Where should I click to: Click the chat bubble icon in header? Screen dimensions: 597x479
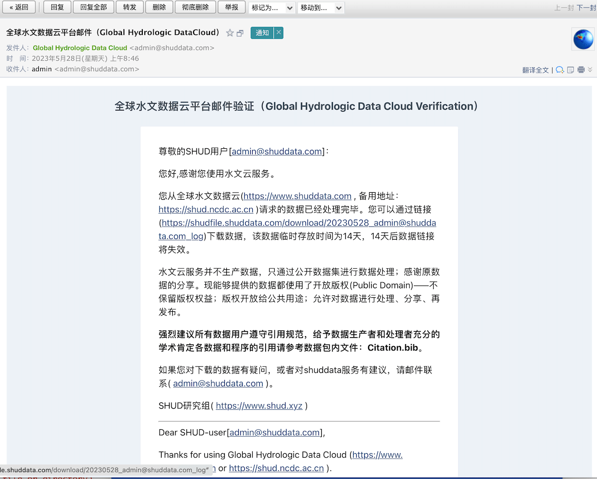tap(560, 70)
